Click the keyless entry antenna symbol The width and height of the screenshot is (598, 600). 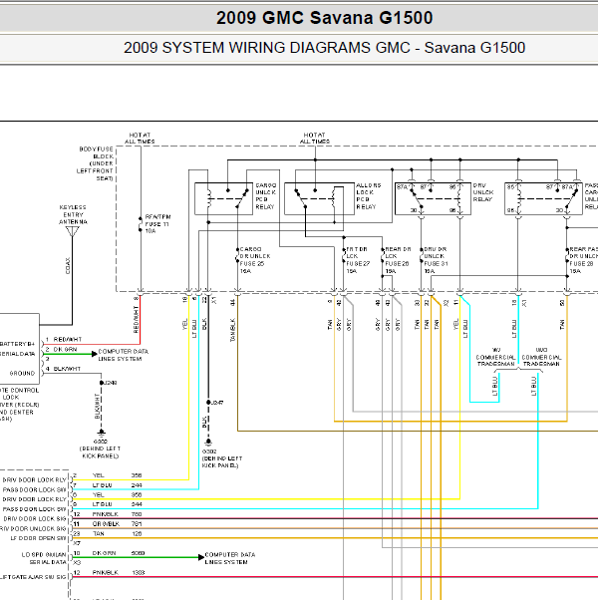pos(73,231)
